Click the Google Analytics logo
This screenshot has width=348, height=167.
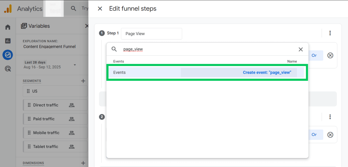click(x=7, y=9)
